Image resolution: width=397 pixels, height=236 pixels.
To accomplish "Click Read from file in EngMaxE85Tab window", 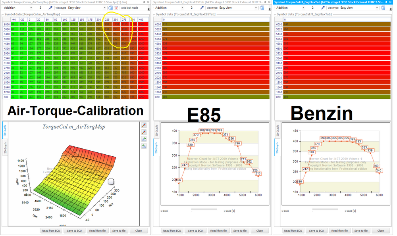I will [x=218, y=231].
